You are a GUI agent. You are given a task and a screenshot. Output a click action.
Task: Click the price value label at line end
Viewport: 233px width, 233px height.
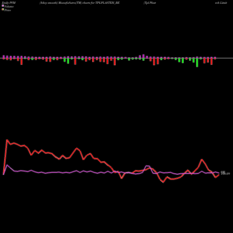(x=225, y=173)
